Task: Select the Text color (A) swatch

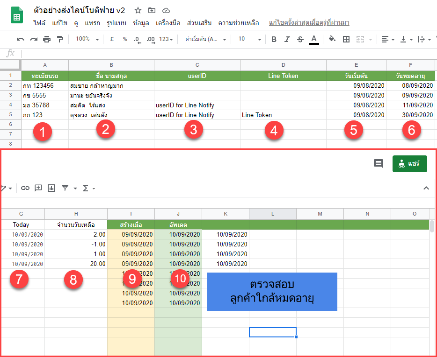Action: click(314, 39)
